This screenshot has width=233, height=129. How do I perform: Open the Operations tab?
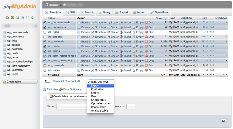click(159, 12)
